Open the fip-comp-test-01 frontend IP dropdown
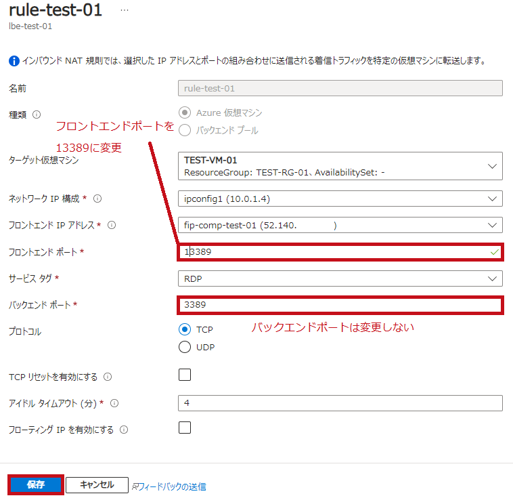513x498 pixels. [340, 225]
